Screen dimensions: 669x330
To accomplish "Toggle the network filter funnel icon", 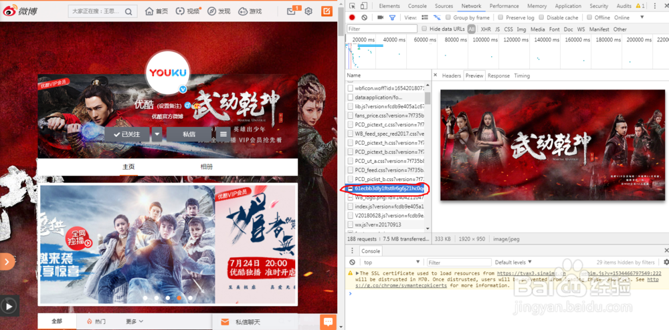I will tap(392, 17).
